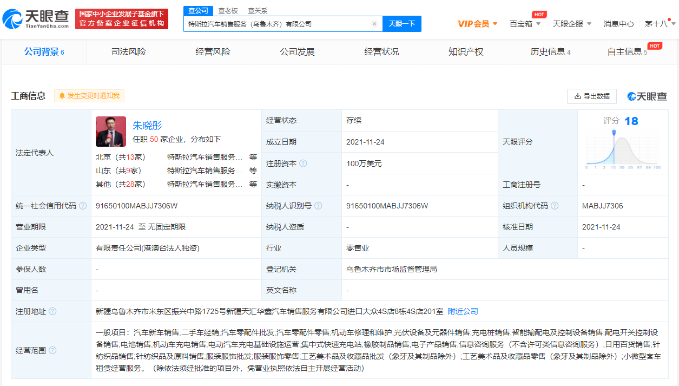The height and width of the screenshot is (386, 679).
Task: Click the 发生变更时通知我 button
Action: (x=89, y=96)
